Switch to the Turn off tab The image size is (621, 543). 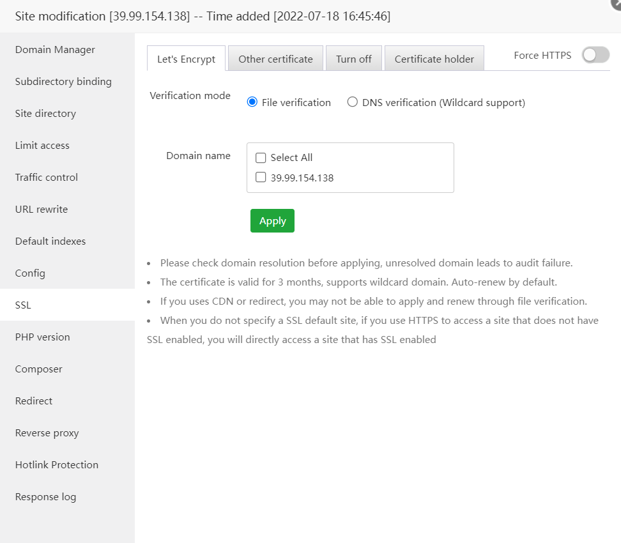(353, 59)
